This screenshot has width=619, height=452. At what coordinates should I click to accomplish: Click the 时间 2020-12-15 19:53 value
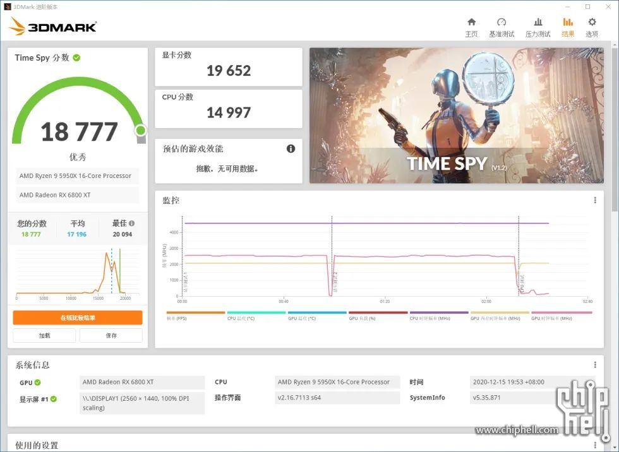pyautogui.click(x=532, y=382)
